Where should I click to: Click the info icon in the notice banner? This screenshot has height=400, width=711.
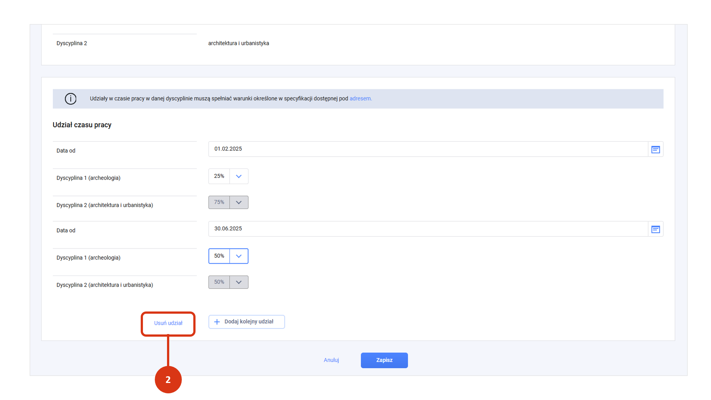pyautogui.click(x=70, y=99)
